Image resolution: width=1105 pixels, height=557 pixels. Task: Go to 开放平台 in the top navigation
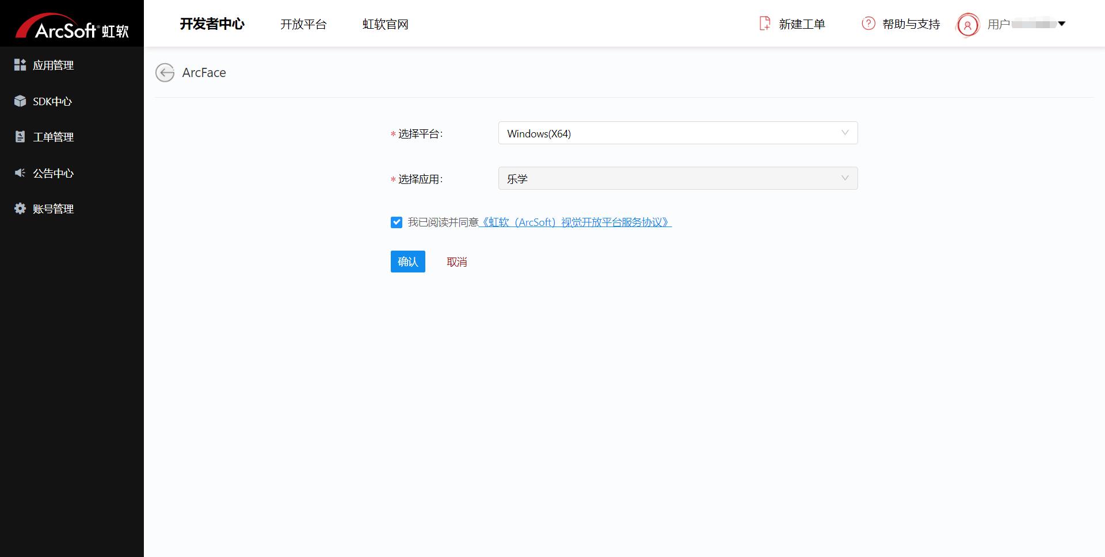(x=303, y=24)
